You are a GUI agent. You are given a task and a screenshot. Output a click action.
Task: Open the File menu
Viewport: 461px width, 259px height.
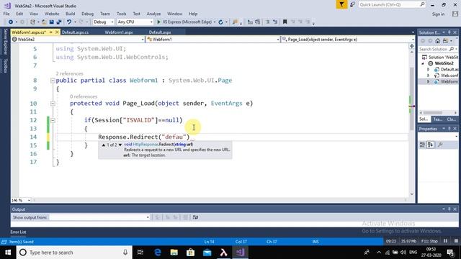[x=6, y=14]
